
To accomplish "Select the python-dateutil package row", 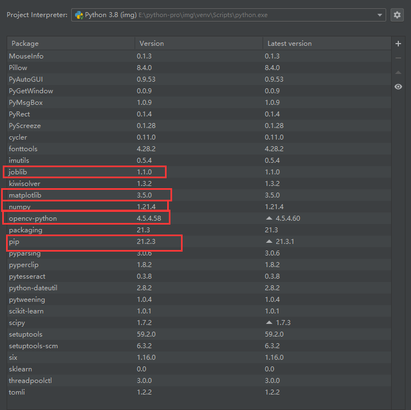I will pos(199,288).
